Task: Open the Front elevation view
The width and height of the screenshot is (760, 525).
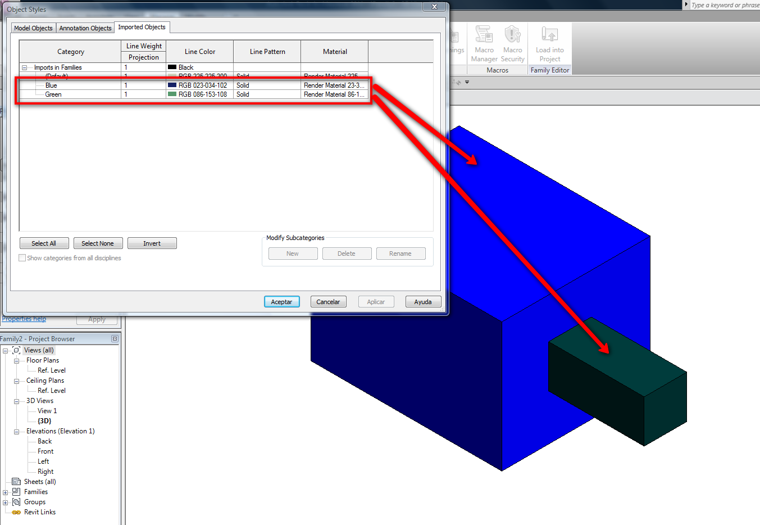Action: (x=45, y=451)
